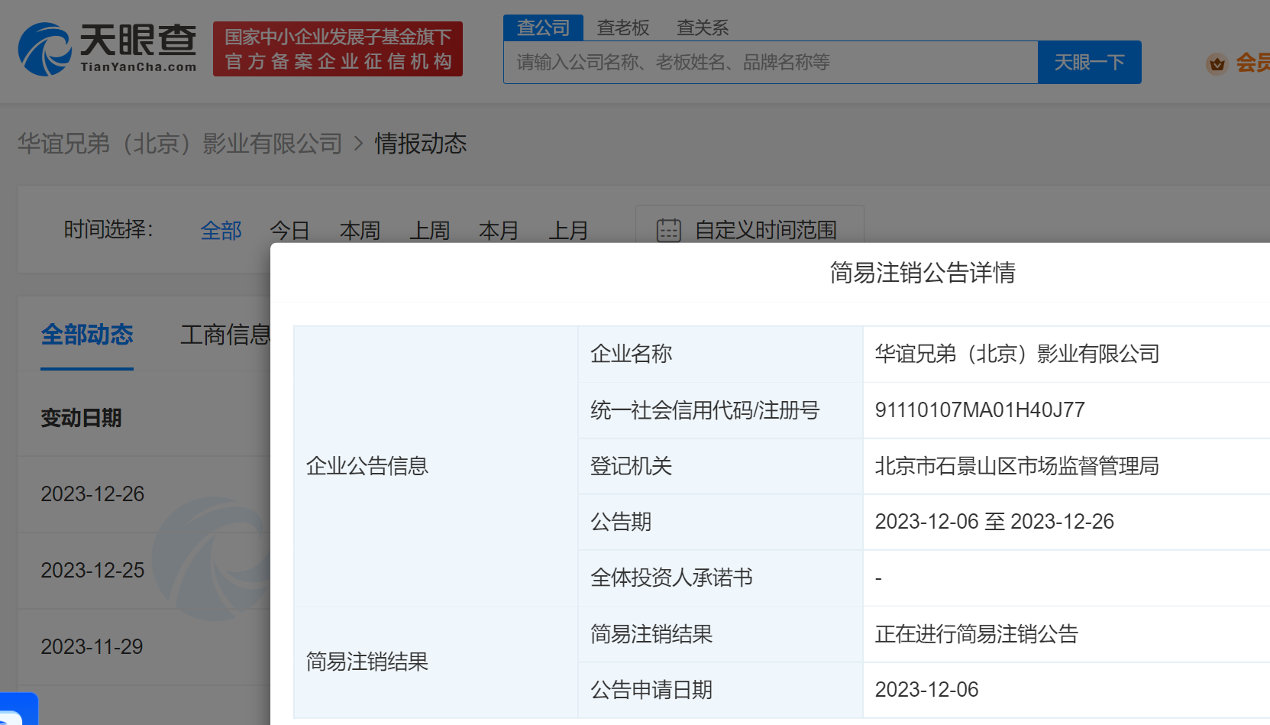Click company name value 华谊兄弟（北京）影业有限公司 in dialog
1270x725 pixels.
(1017, 354)
